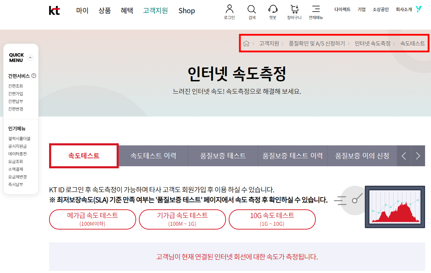Switch to 품질보증 이의 신청 tab
This screenshot has height=273, width=431.
pos(362,156)
